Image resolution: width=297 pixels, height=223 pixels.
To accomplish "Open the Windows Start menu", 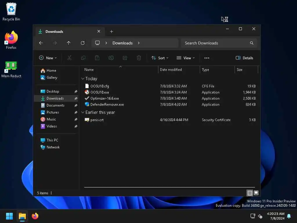I will (9, 216).
